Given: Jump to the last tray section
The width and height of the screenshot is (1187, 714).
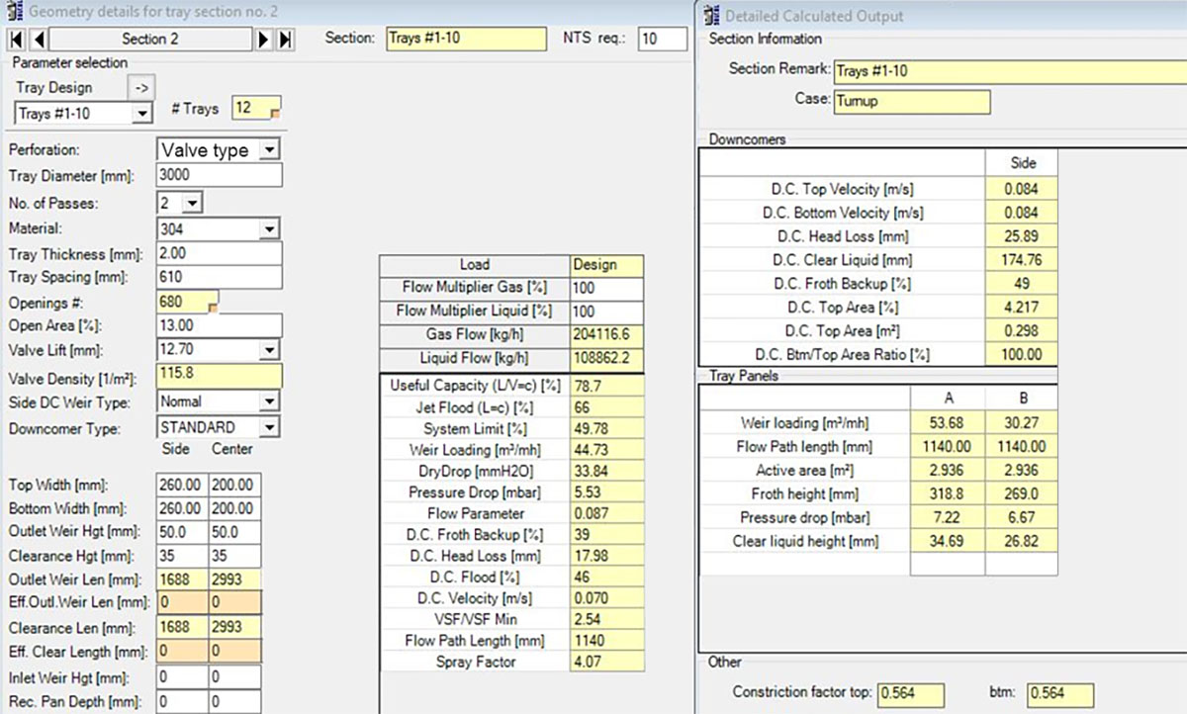Looking at the screenshot, I should click(x=285, y=40).
